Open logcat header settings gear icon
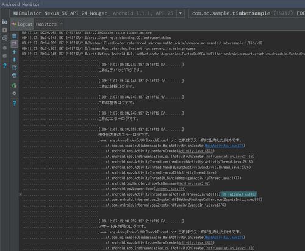305x251 pixels. pos(14,93)
